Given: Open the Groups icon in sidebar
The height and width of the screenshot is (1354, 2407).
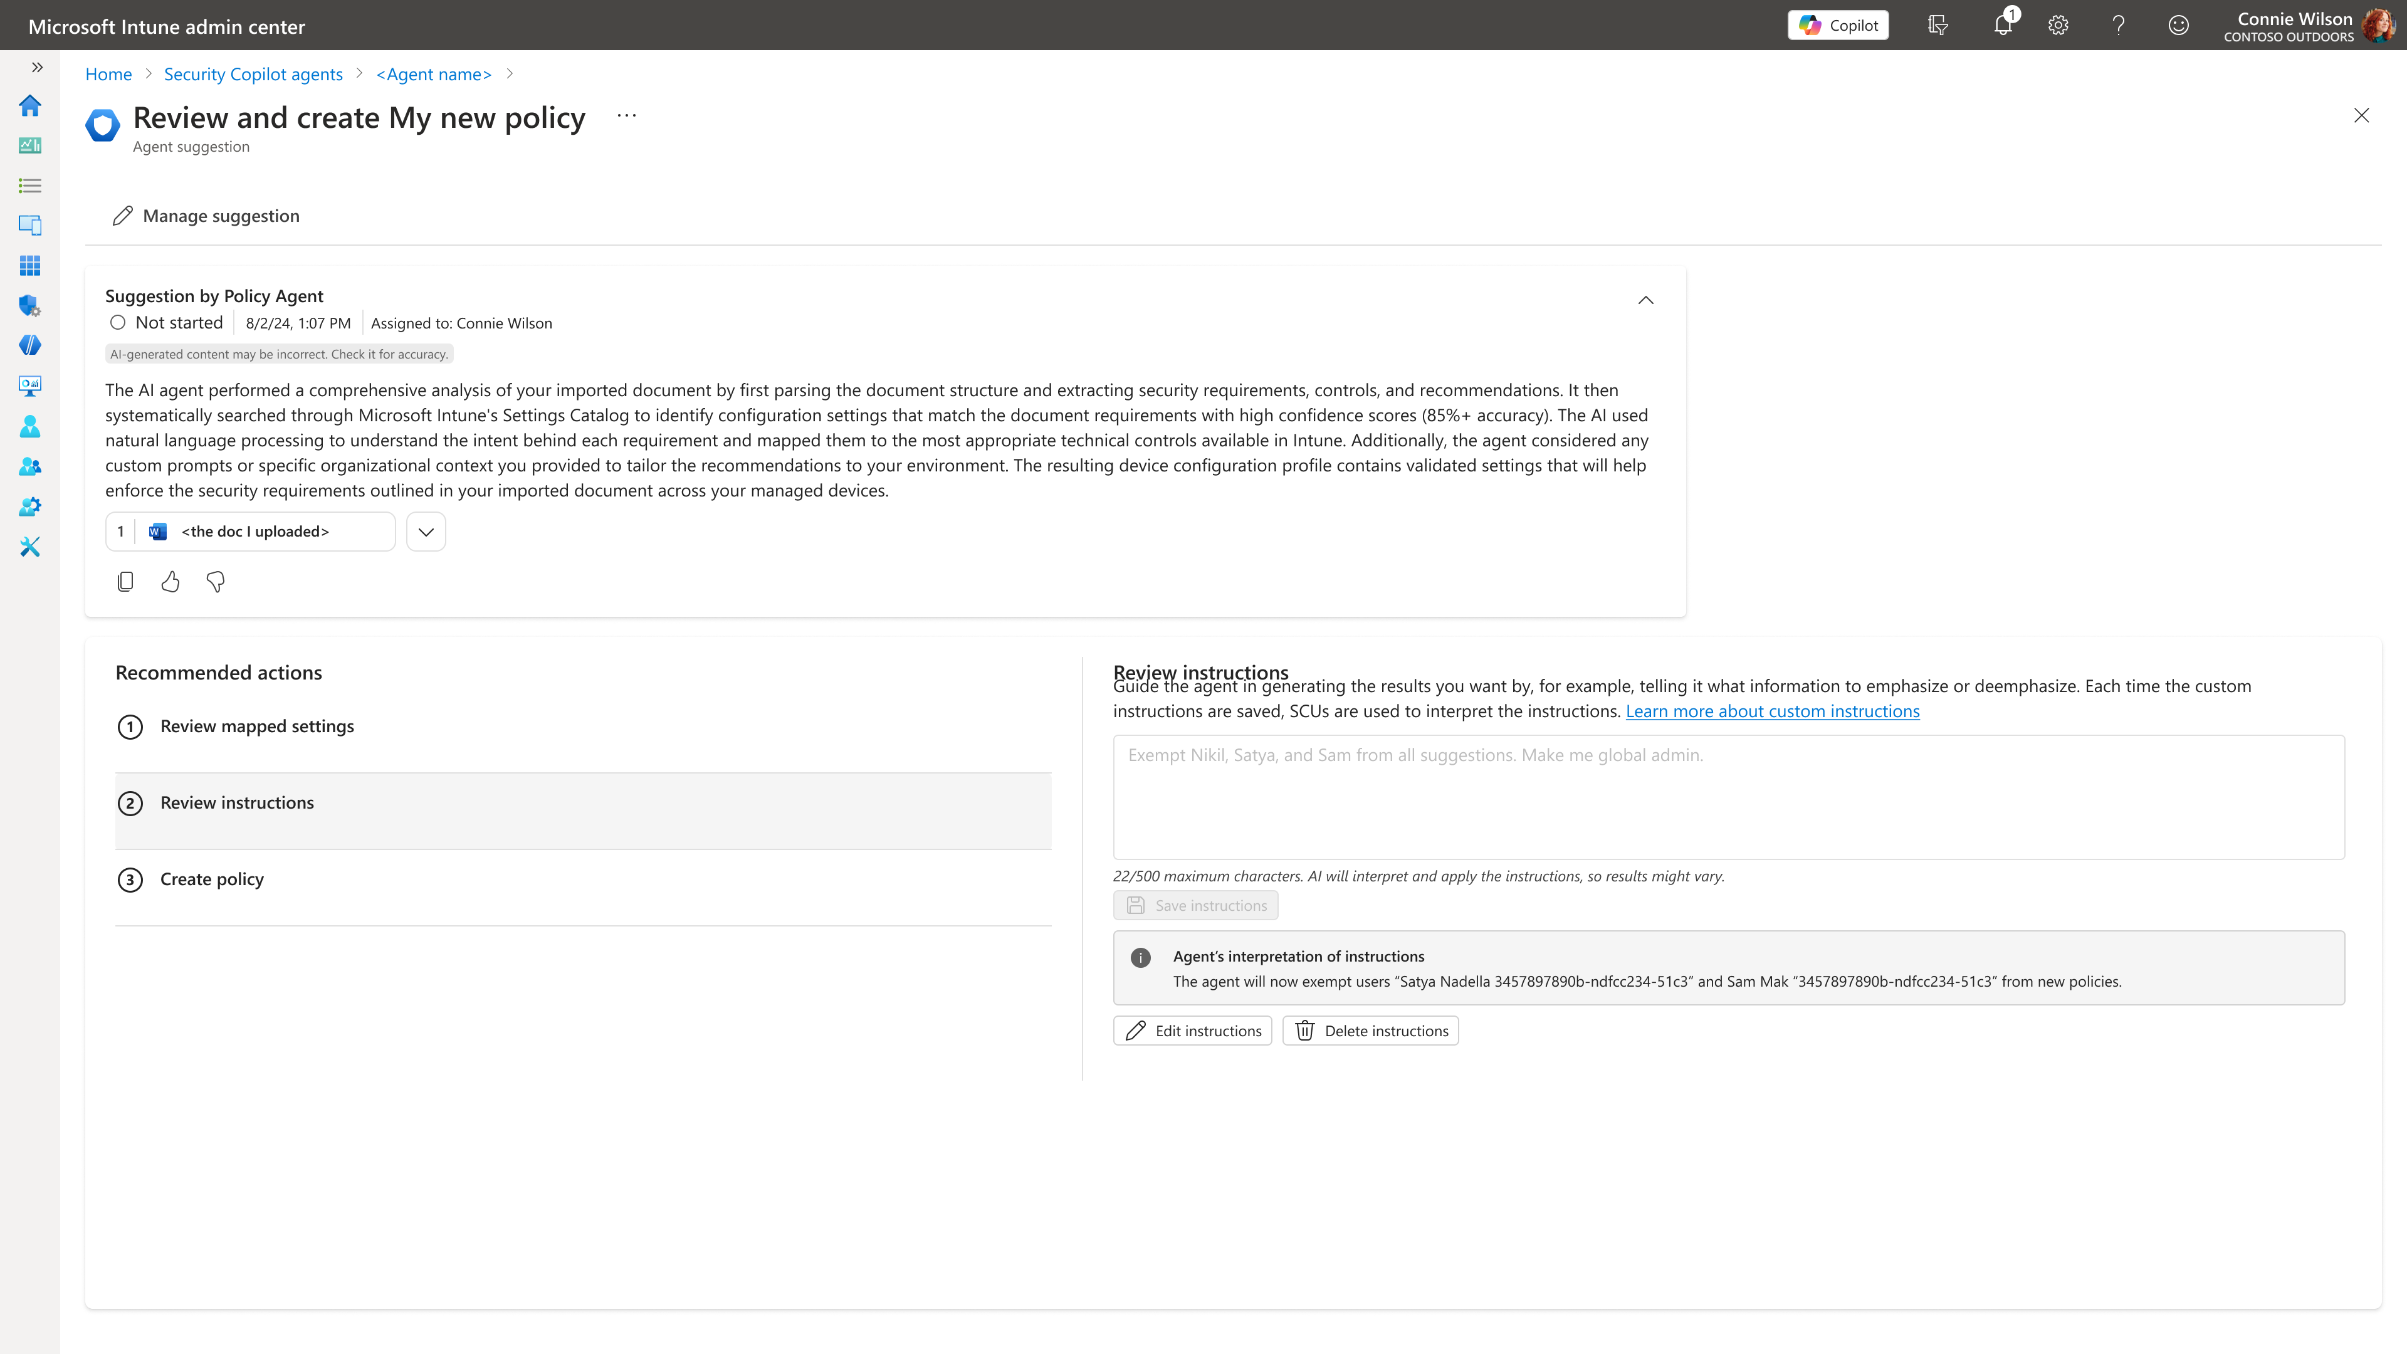Looking at the screenshot, I should 30,466.
